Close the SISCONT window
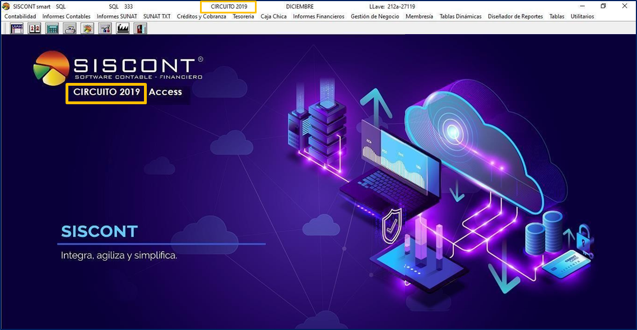Image resolution: width=637 pixels, height=330 pixels. (x=625, y=6)
